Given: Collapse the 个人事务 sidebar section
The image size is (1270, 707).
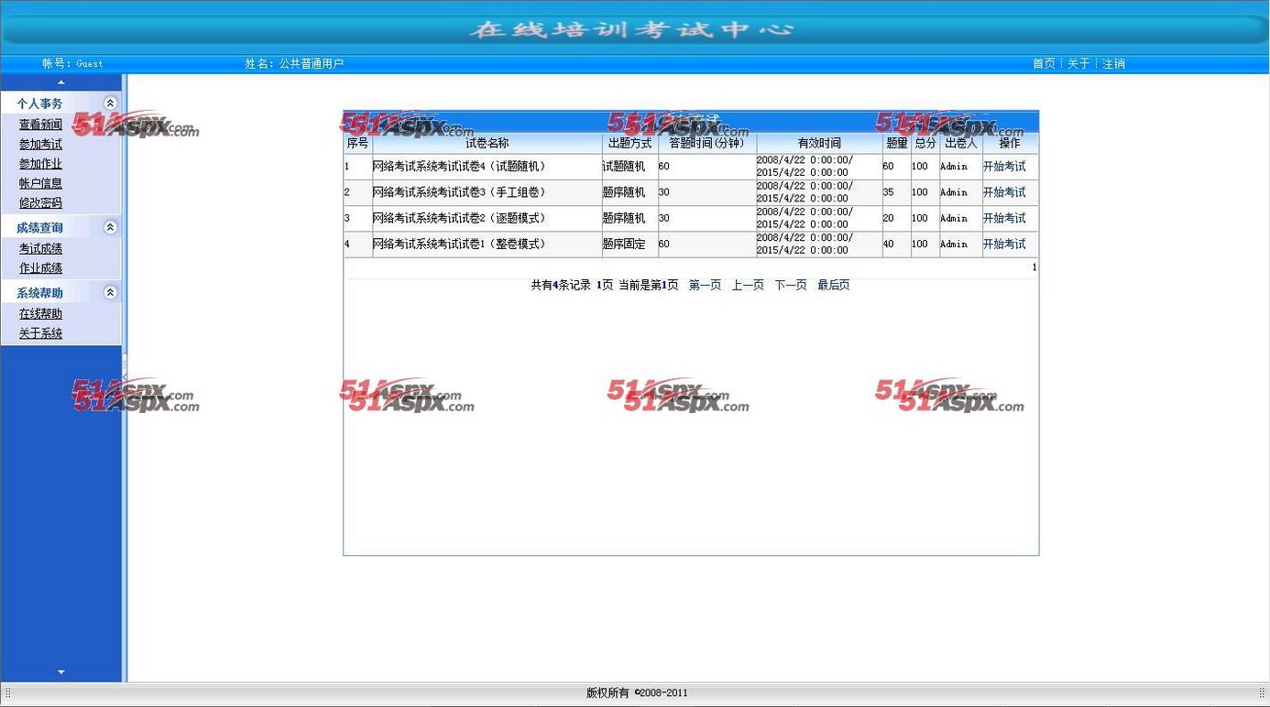Looking at the screenshot, I should pos(110,103).
